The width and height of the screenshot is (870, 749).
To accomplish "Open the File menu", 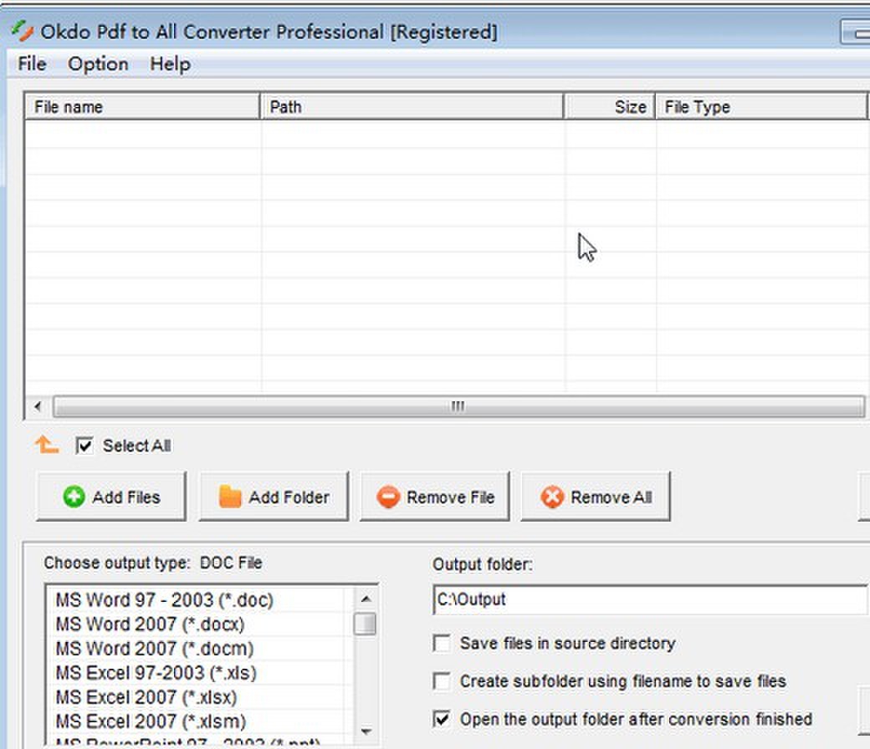I will click(x=32, y=64).
